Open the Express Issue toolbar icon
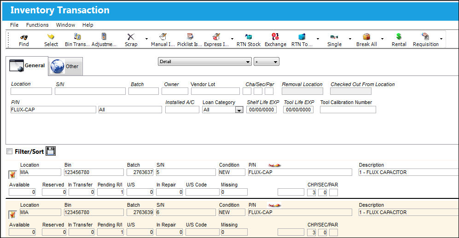The image size is (459, 238). [x=216, y=36]
